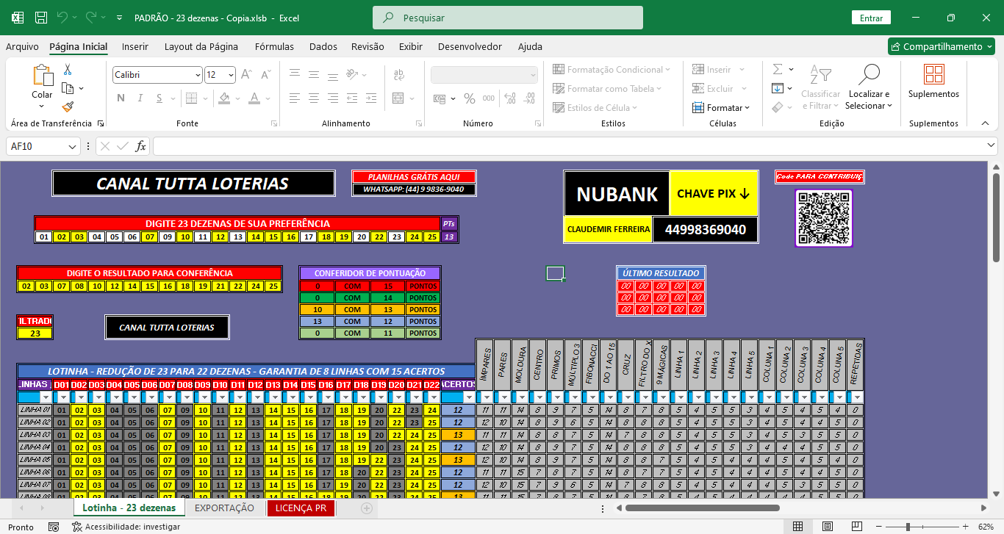Change the text orientation
The width and height of the screenshot is (1004, 534).
click(x=353, y=74)
